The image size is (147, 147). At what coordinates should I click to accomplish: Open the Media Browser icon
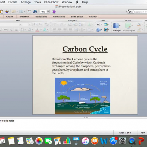(35, 11)
